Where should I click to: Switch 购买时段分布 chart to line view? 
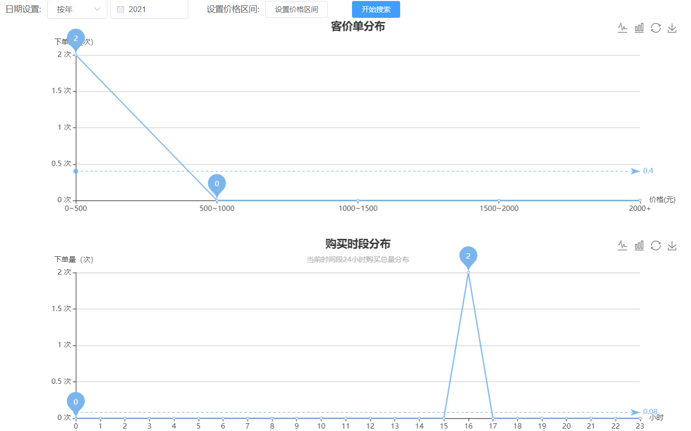pyautogui.click(x=622, y=246)
